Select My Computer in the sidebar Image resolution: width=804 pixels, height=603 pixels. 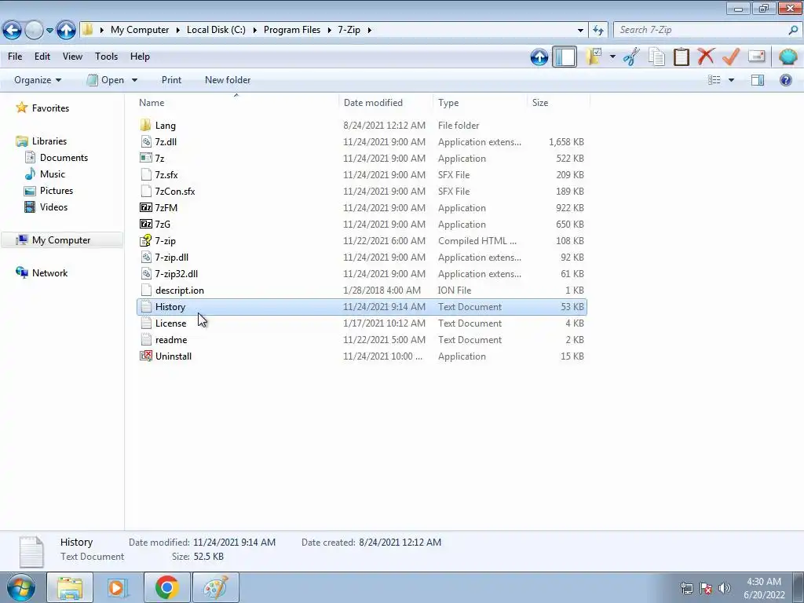[61, 240]
